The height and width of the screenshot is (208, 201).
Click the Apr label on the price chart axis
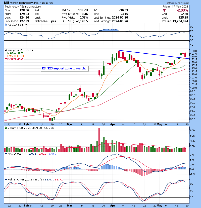(113, 125)
